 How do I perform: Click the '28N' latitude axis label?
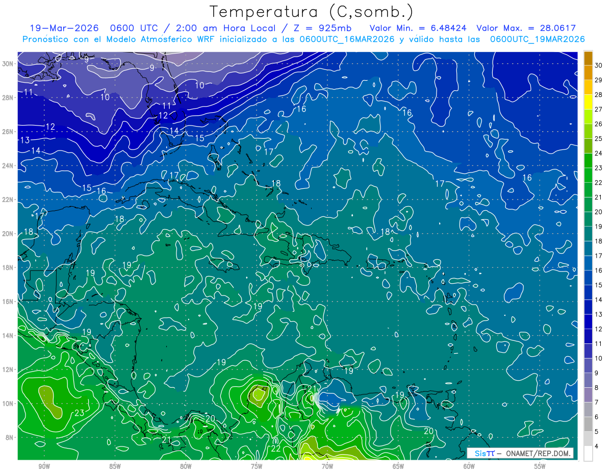(x=8, y=97)
